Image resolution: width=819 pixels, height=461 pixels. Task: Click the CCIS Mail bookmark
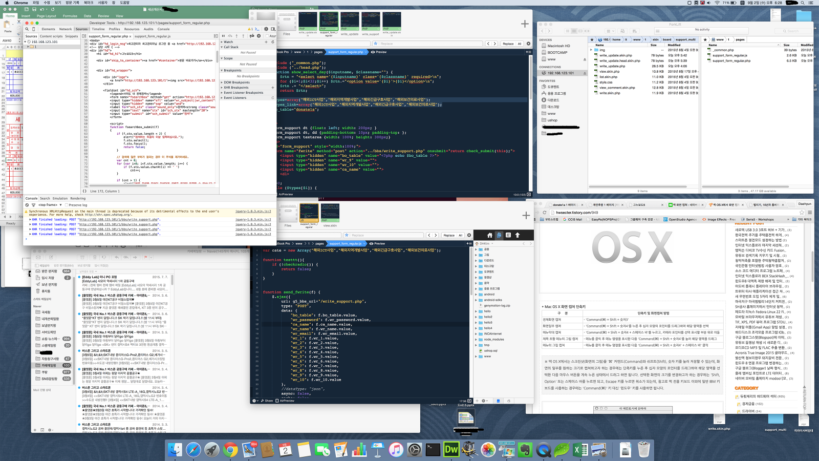[x=572, y=219]
